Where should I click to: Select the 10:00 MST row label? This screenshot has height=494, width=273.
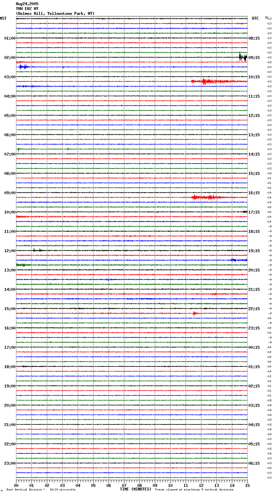(10, 212)
